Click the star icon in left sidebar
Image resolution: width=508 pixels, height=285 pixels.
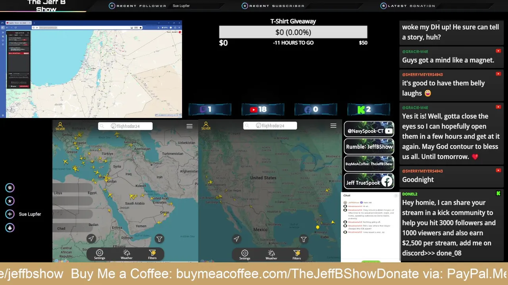10,201
